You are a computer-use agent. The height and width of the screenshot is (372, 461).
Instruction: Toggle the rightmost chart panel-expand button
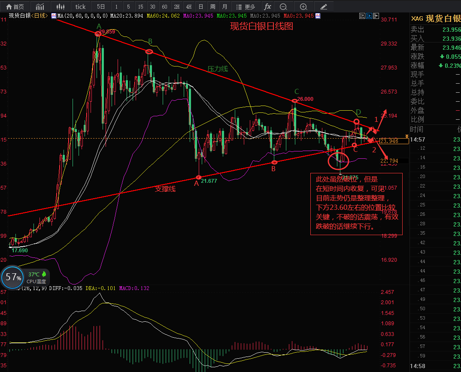[376, 16]
